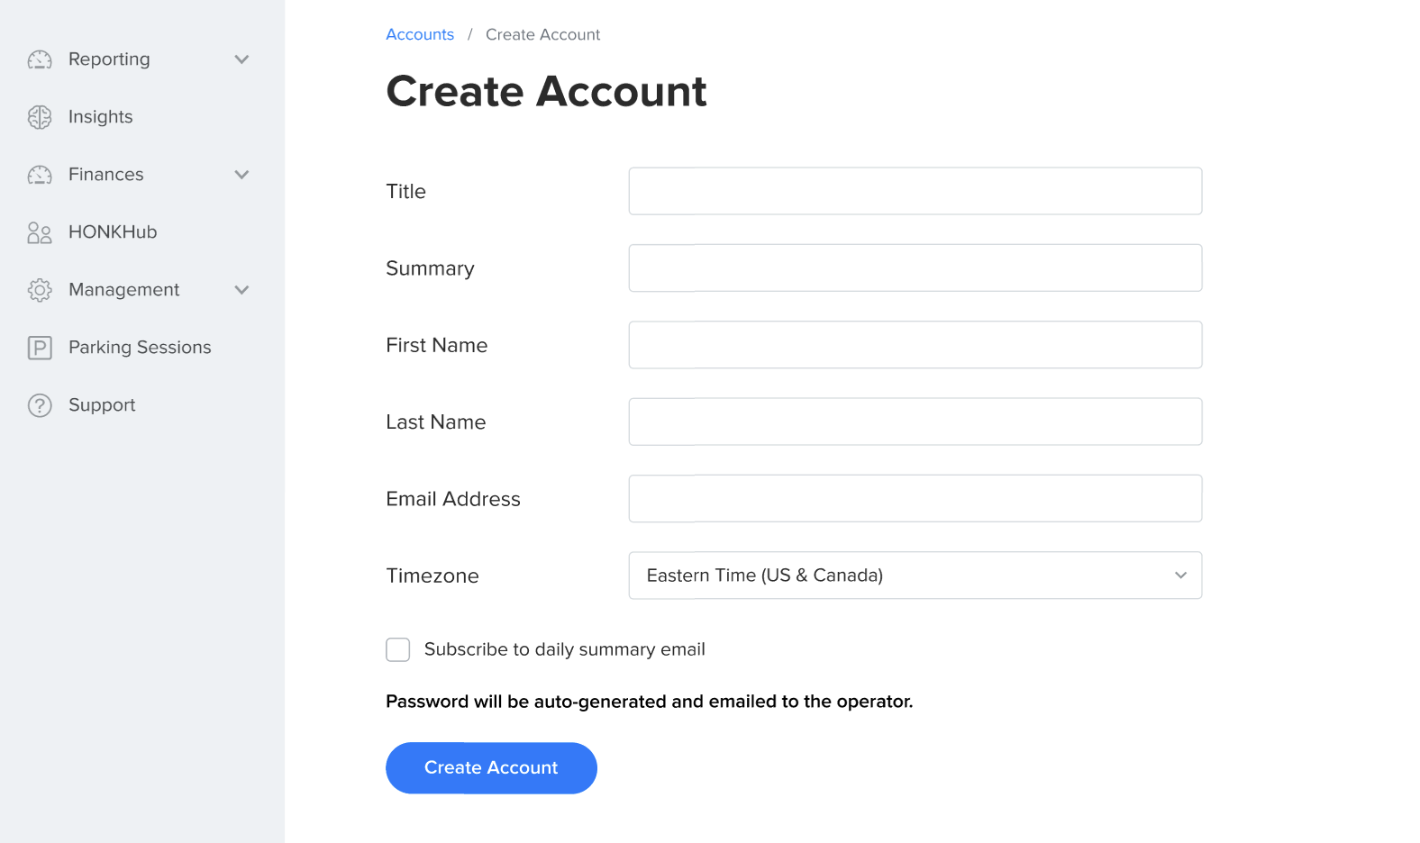Click into the Email Address field
Viewport: 1420px width, 843px height.
915,498
